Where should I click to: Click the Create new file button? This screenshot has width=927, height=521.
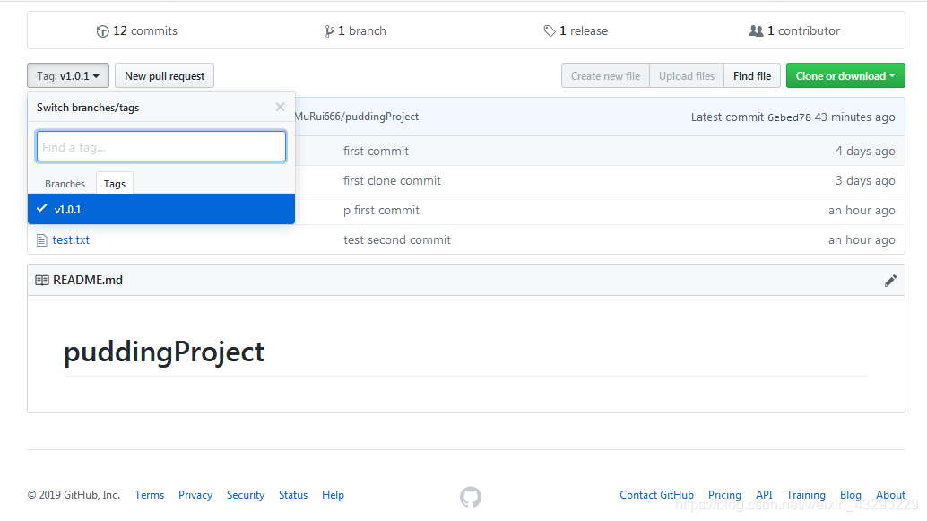(x=605, y=75)
